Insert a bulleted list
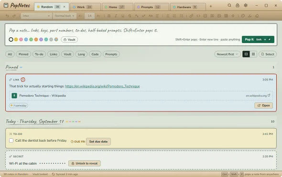Image resolution: width=282 pixels, height=177 pixels. (x=168, y=16)
